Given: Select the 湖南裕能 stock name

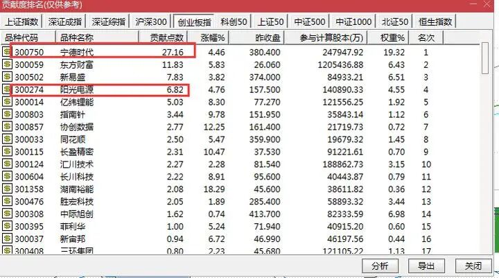Looking at the screenshot, I should click(x=77, y=189).
